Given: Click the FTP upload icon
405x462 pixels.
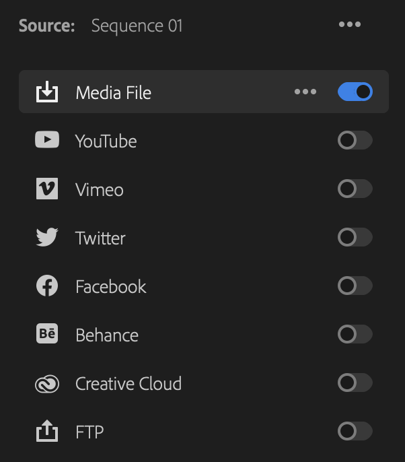Looking at the screenshot, I should [x=47, y=431].
